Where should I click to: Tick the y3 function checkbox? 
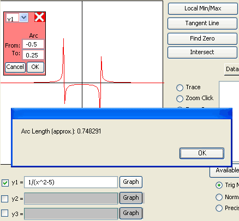5,213
